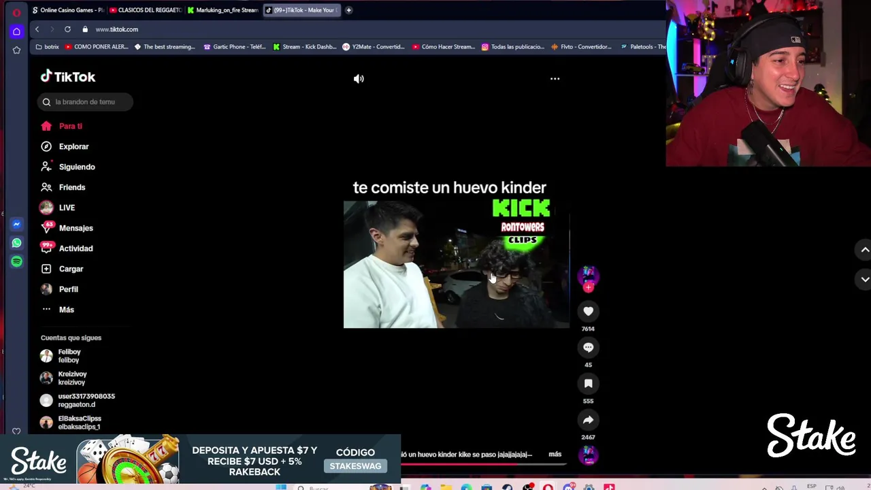Click the TikTok search field

[x=85, y=102]
